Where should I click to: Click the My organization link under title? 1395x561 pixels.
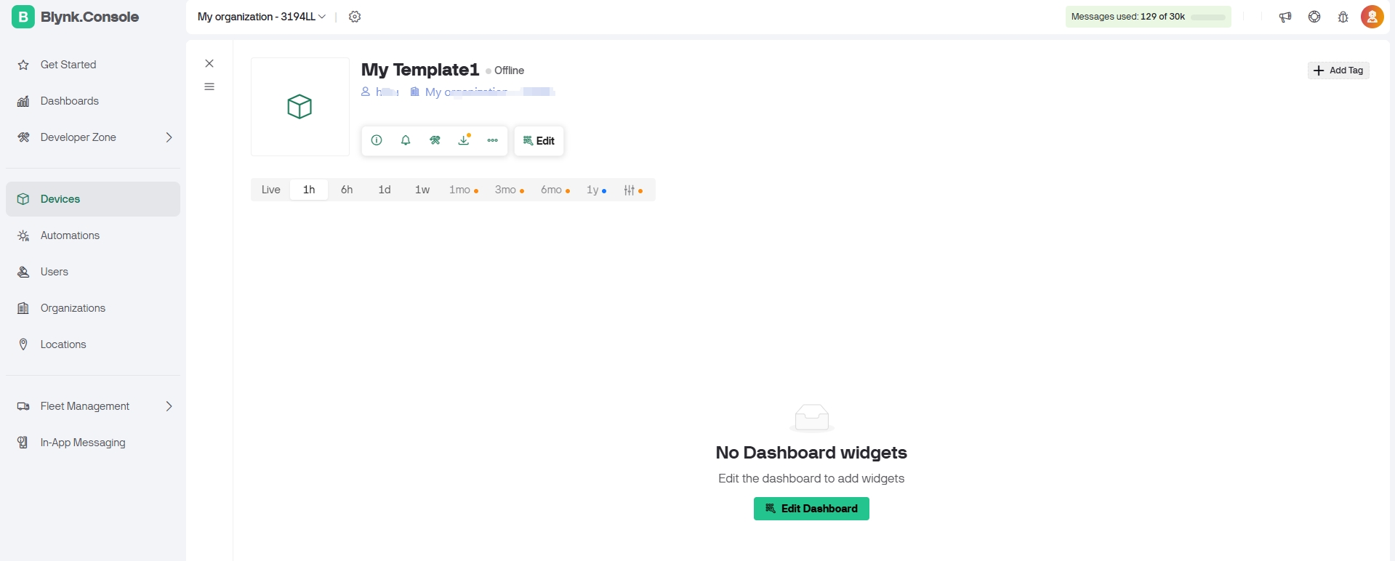(x=482, y=92)
